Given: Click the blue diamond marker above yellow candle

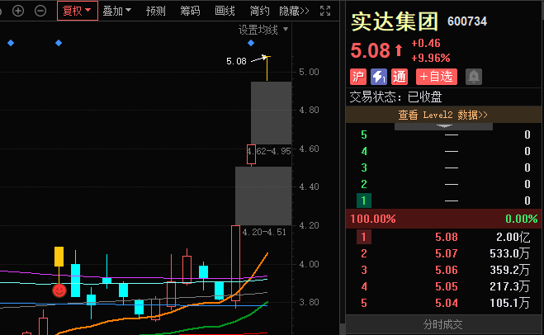Looking at the screenshot, I should (x=59, y=43).
